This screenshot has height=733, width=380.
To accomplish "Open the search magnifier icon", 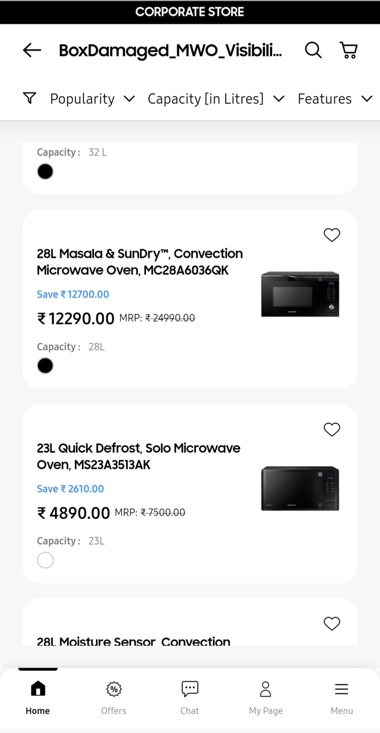I will [313, 50].
